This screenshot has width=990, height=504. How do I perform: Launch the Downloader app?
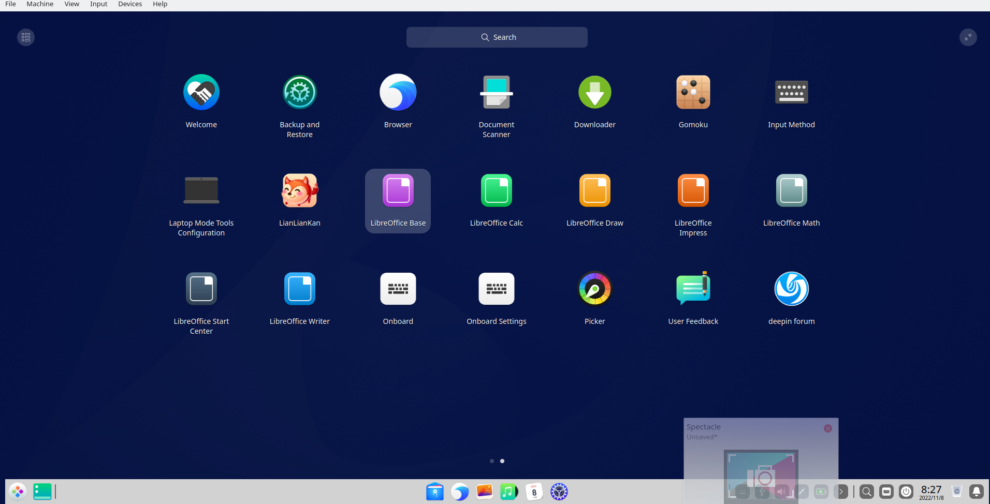(594, 92)
